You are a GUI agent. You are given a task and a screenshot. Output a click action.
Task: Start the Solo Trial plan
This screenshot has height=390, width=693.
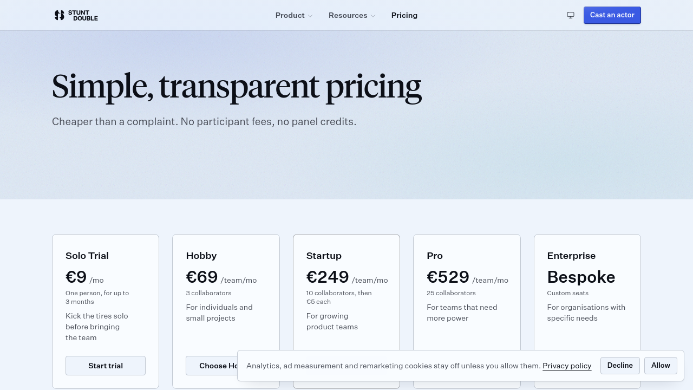coord(106,366)
